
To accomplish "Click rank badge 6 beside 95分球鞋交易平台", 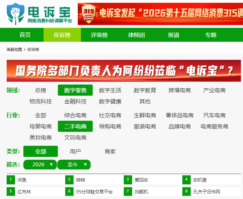I will click(x=69, y=191).
